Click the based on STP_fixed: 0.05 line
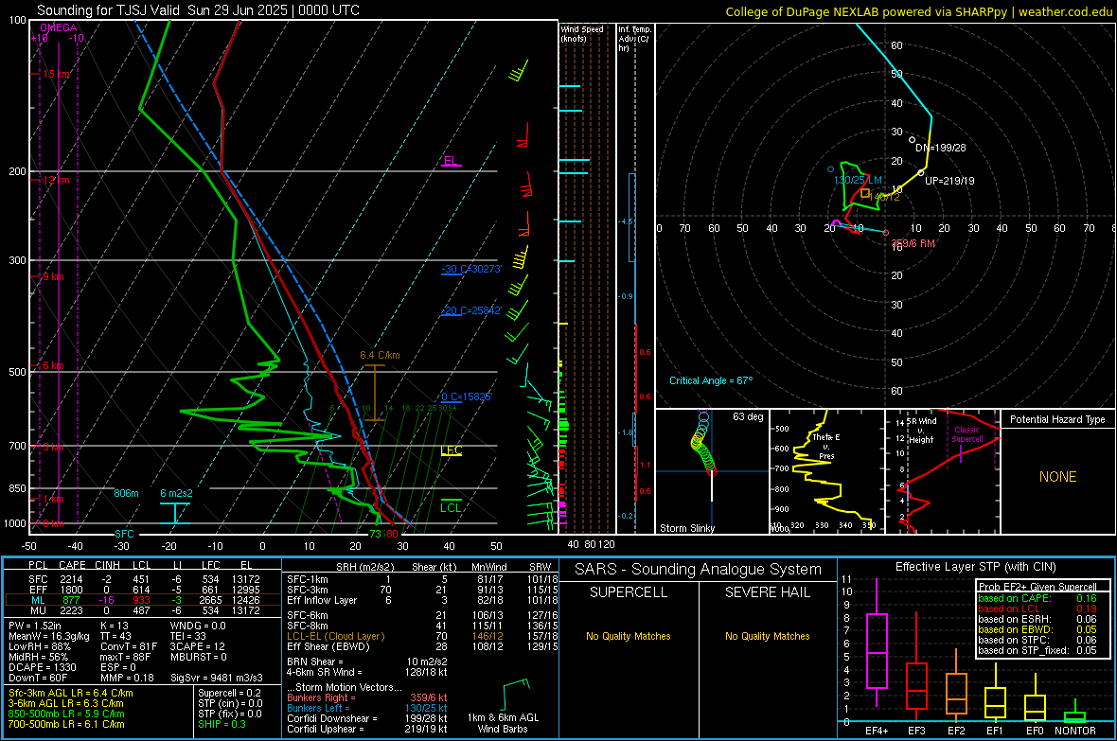This screenshot has height=741, width=1117. click(x=1037, y=650)
